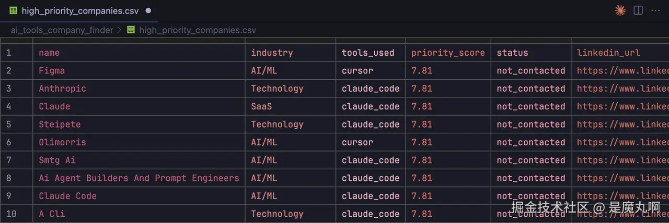Screen dimensions: 669x223
Task: Click the Anthropic name cell
Action: pyautogui.click(x=62, y=89)
